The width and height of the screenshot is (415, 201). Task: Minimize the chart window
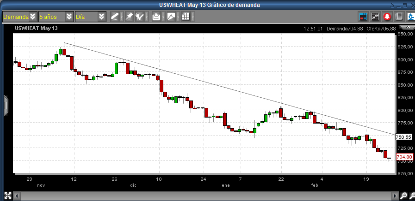(399, 6)
